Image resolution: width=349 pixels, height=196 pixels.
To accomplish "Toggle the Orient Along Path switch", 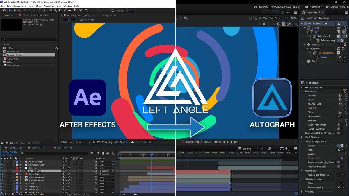I will 340,125.
